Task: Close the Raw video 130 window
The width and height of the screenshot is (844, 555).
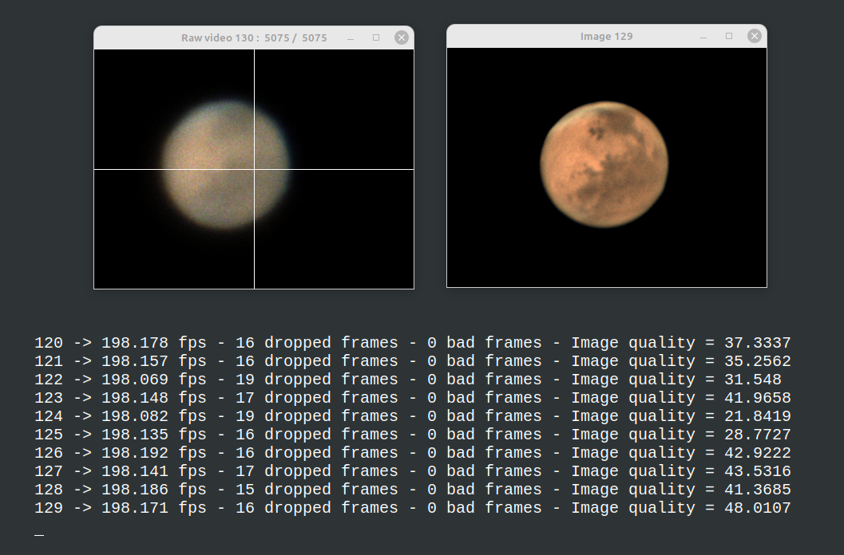Action: point(401,37)
